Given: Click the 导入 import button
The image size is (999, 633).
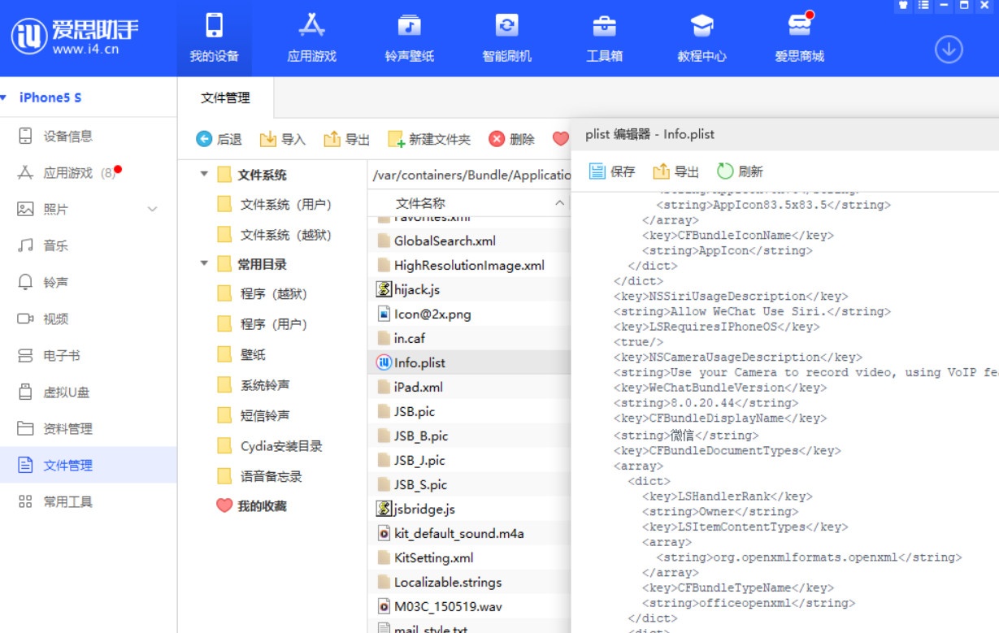Looking at the screenshot, I should pyautogui.click(x=283, y=139).
